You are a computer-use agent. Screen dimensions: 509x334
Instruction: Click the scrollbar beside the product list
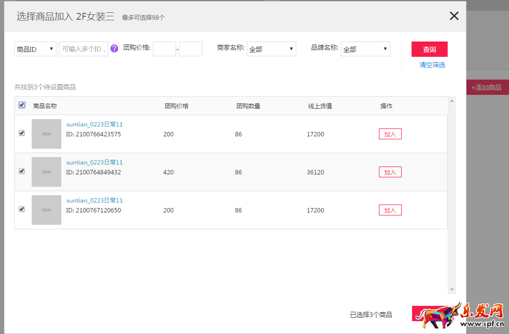tap(451, 198)
